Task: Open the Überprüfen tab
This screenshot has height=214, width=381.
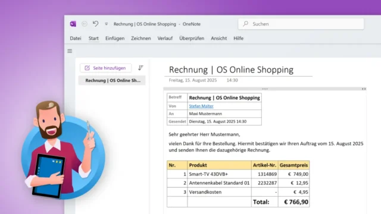Action: pos(192,38)
